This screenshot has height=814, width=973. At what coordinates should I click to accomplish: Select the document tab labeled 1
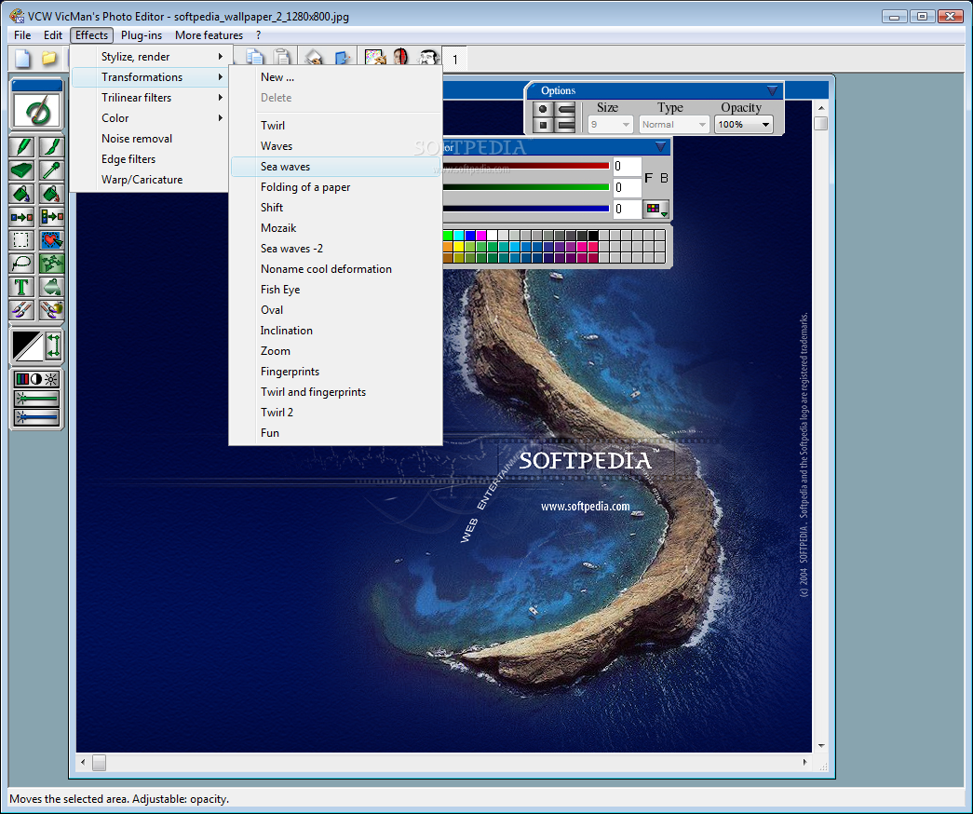tap(455, 60)
